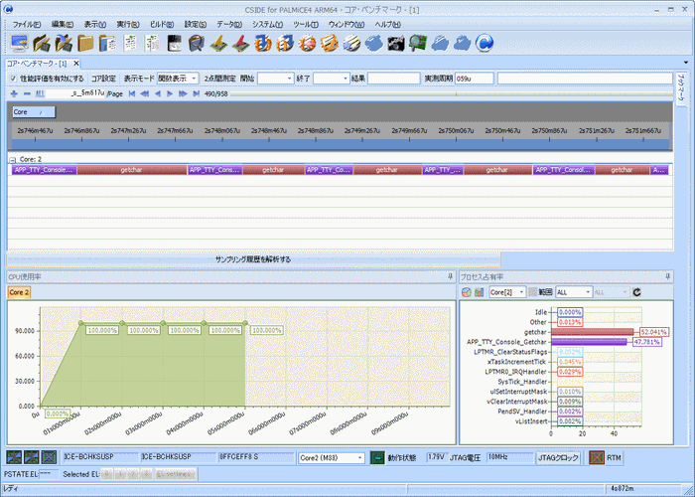Click the refresh icon in process occupancy panel

637,292
